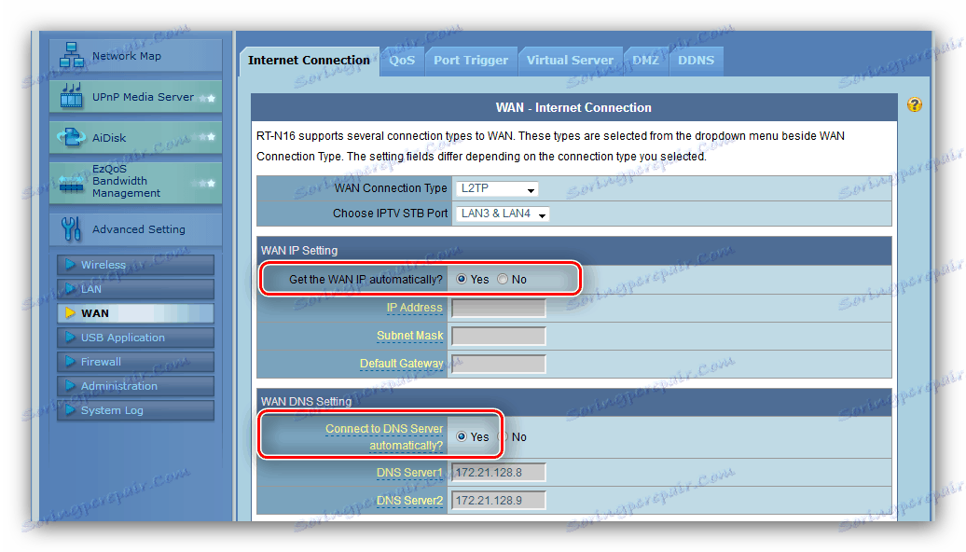This screenshot has height=552, width=966.
Task: Open the Choose IPTV STB Port dropdown
Action: [x=502, y=214]
